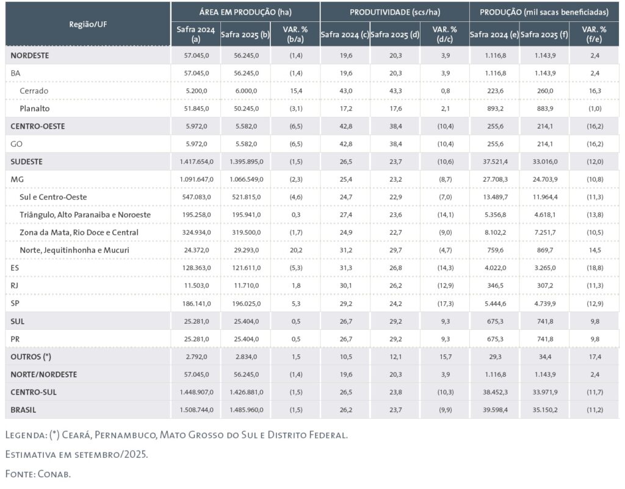This screenshot has height=489, width=625.
Task: Select the Norte, Jequitinhonha e Mucuri row label
Action: (x=74, y=250)
